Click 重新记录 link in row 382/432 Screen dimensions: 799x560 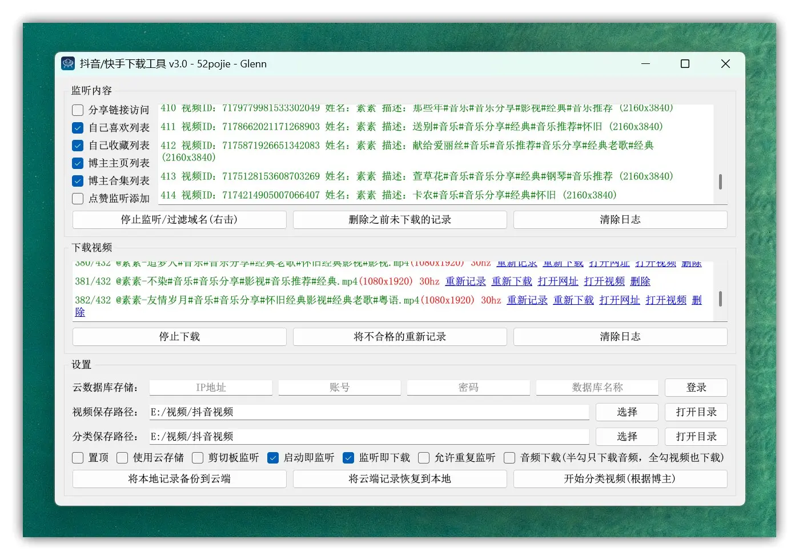click(x=527, y=300)
